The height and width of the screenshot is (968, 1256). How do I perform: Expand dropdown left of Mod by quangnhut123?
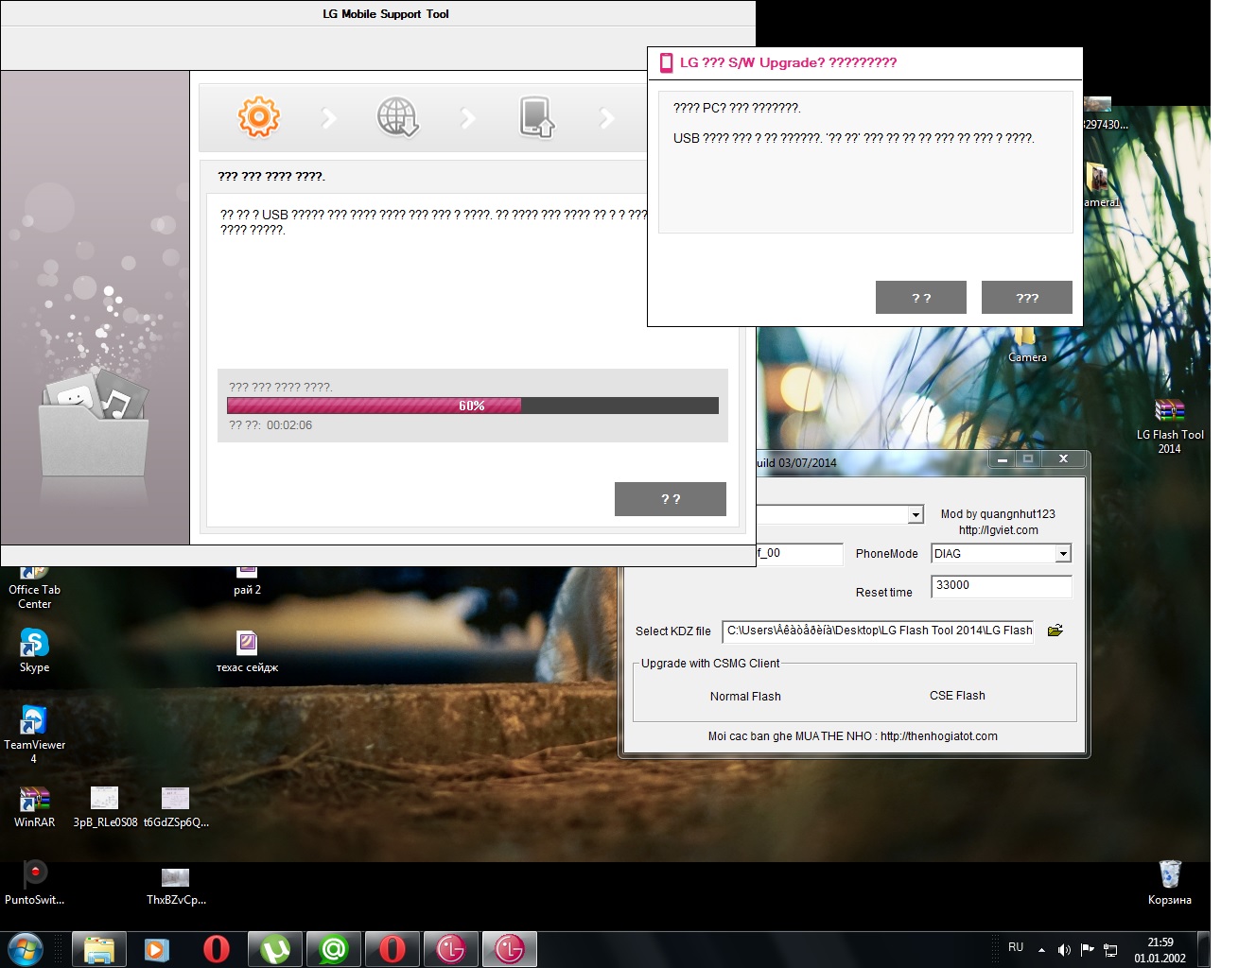[x=915, y=514]
